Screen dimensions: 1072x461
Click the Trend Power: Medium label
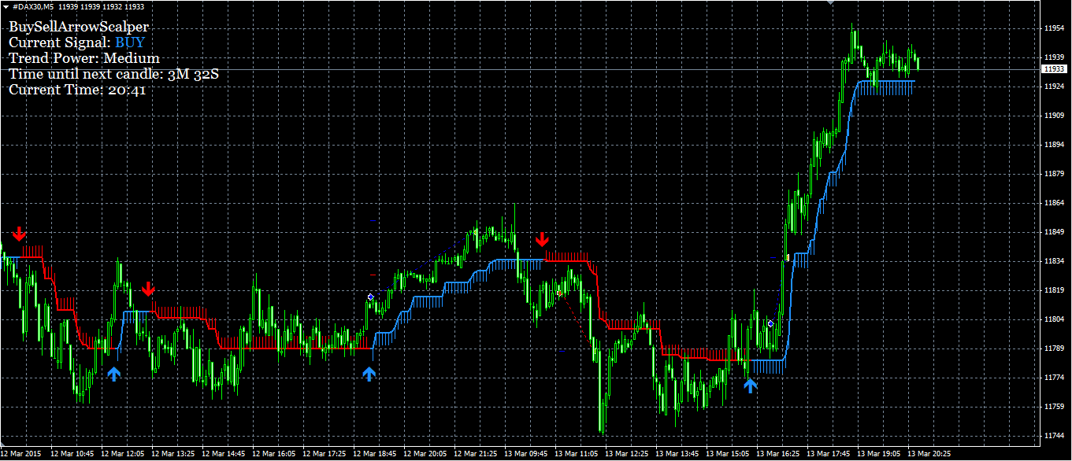(84, 58)
